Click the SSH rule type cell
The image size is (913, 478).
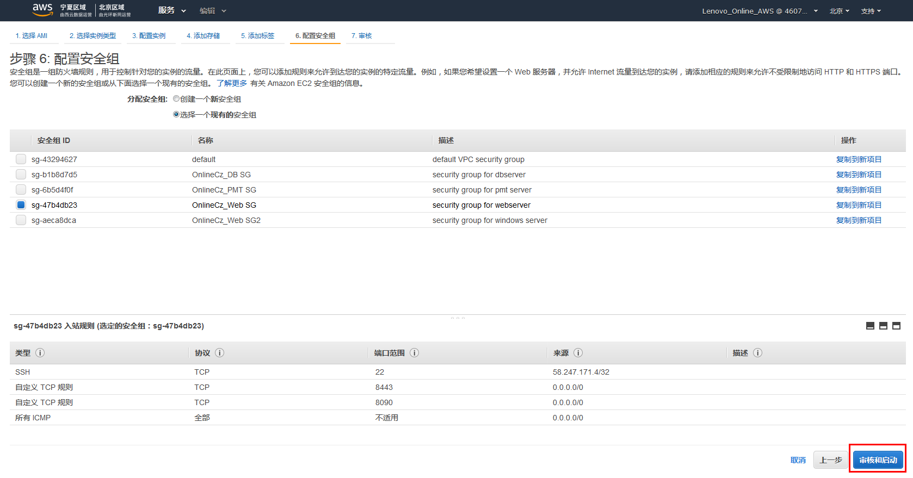click(22, 372)
